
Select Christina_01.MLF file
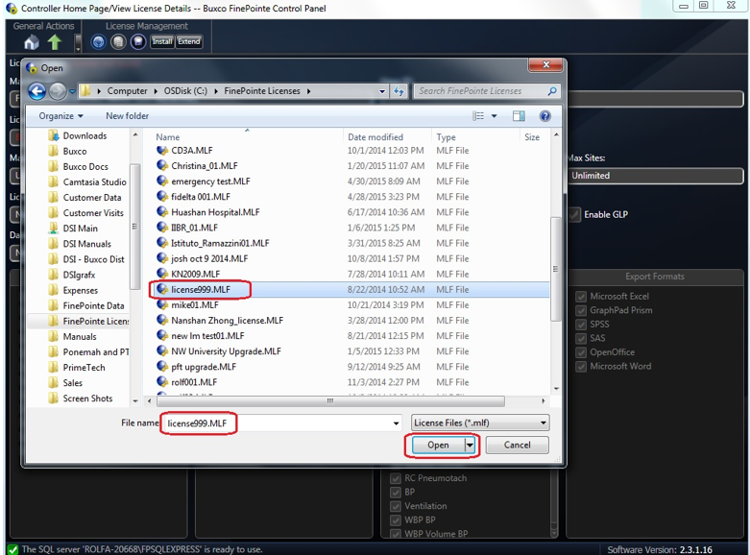(x=205, y=166)
